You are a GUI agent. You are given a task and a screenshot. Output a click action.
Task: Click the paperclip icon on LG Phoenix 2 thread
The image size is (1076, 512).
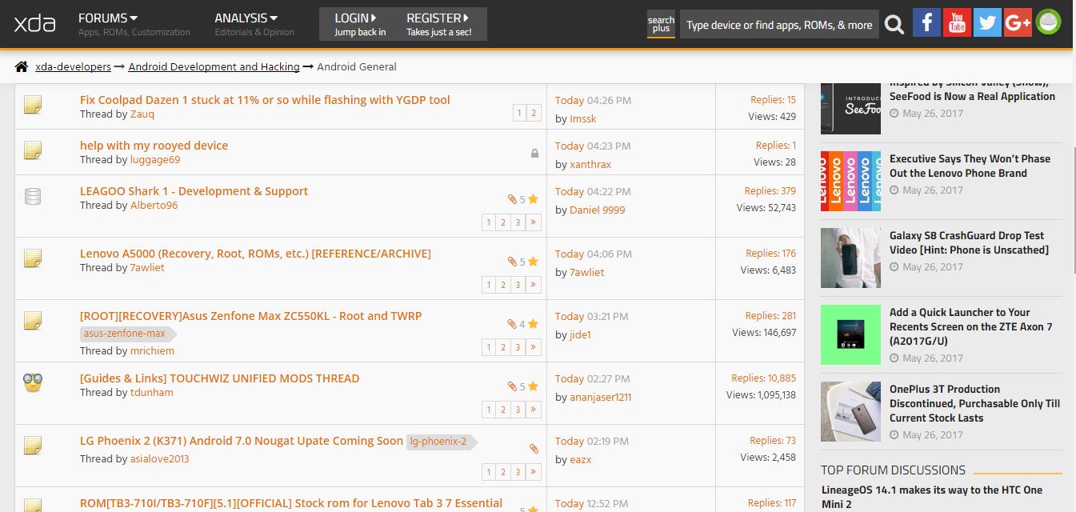(534, 449)
